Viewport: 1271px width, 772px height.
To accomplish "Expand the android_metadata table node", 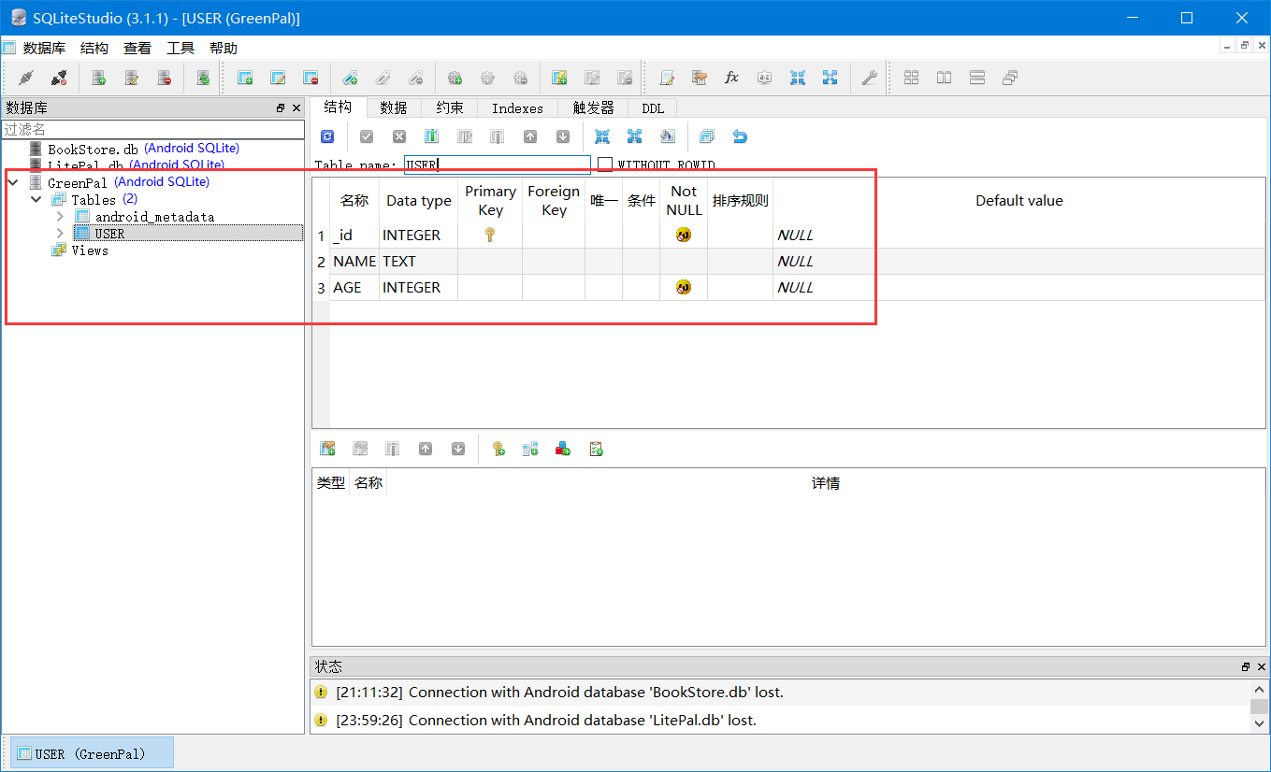I will (x=60, y=217).
